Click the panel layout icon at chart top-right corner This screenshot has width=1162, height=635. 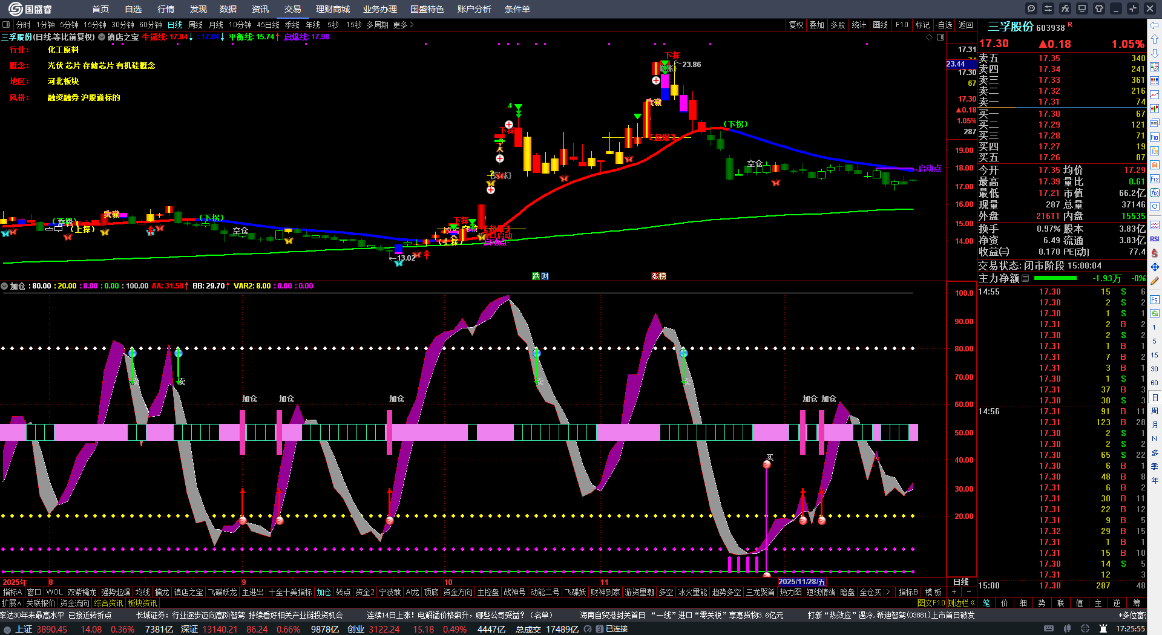940,37
